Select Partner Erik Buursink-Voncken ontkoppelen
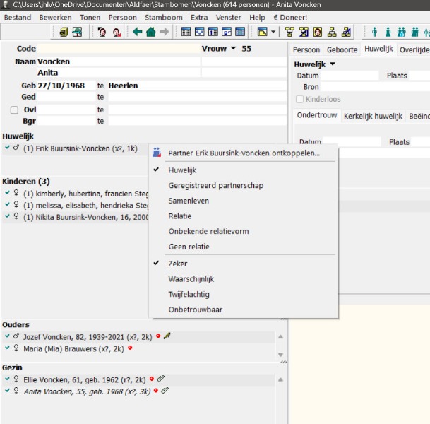 [244, 153]
